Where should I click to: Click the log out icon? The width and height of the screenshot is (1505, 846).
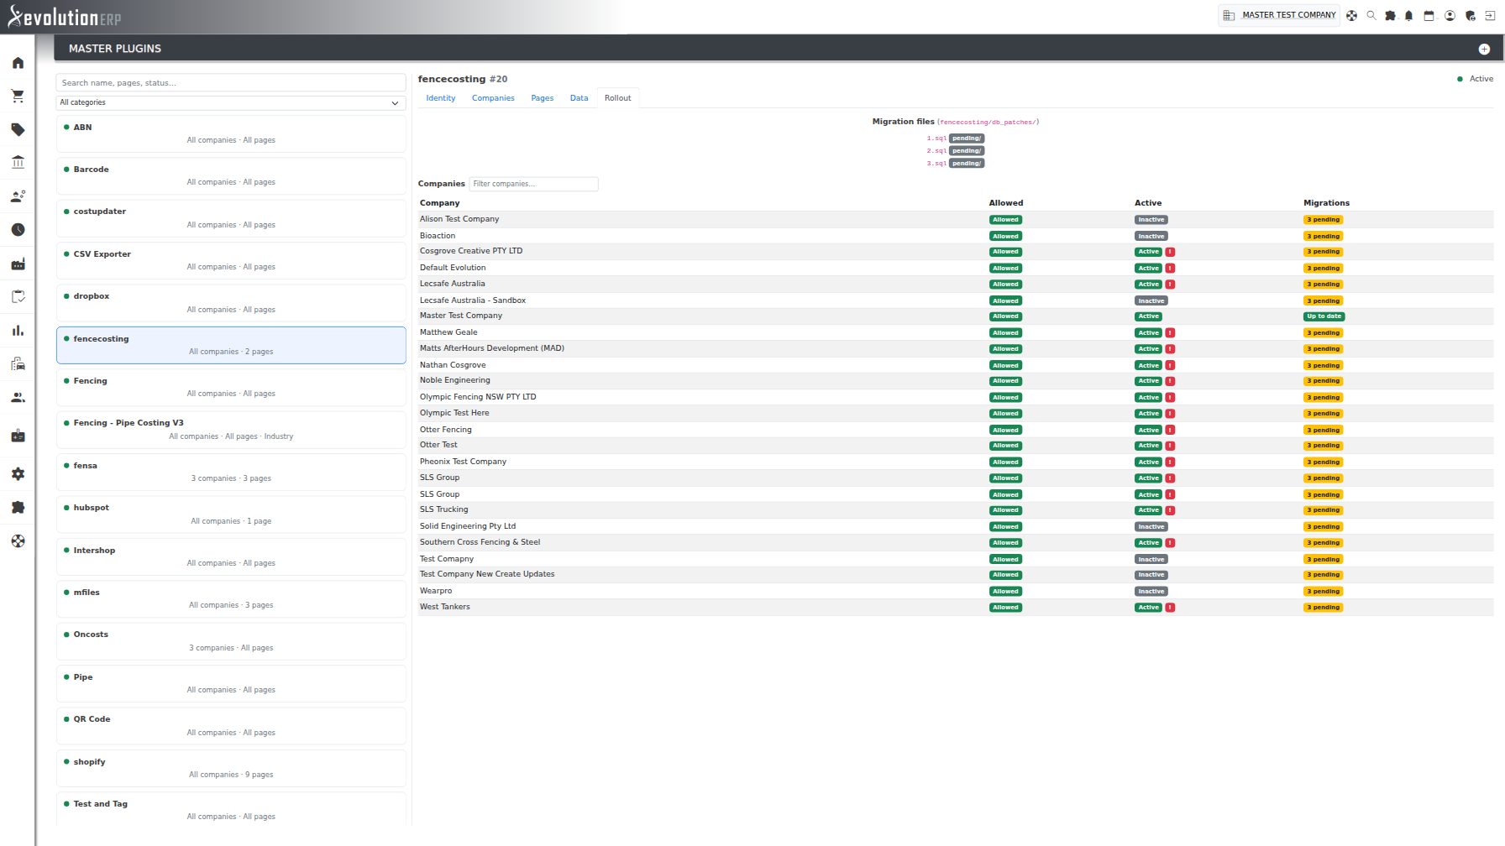click(1490, 15)
